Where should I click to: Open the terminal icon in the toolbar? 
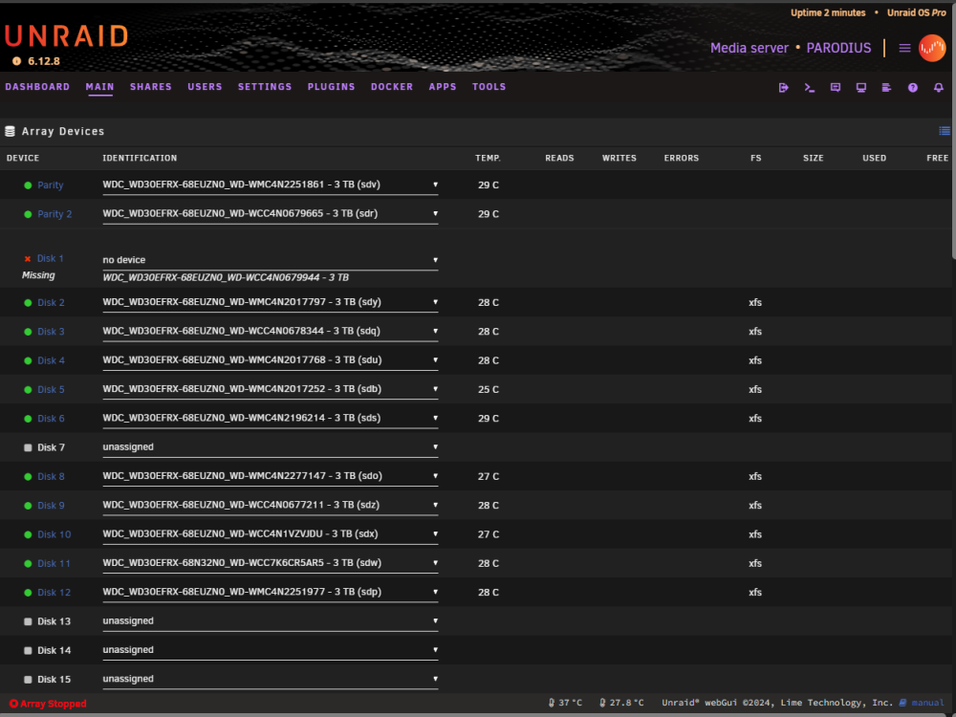point(810,88)
